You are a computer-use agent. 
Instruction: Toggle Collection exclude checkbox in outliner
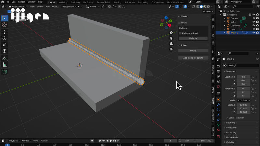[x=250, y=15]
